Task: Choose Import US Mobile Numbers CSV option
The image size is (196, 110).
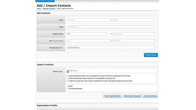Action: click(x=68, y=76)
